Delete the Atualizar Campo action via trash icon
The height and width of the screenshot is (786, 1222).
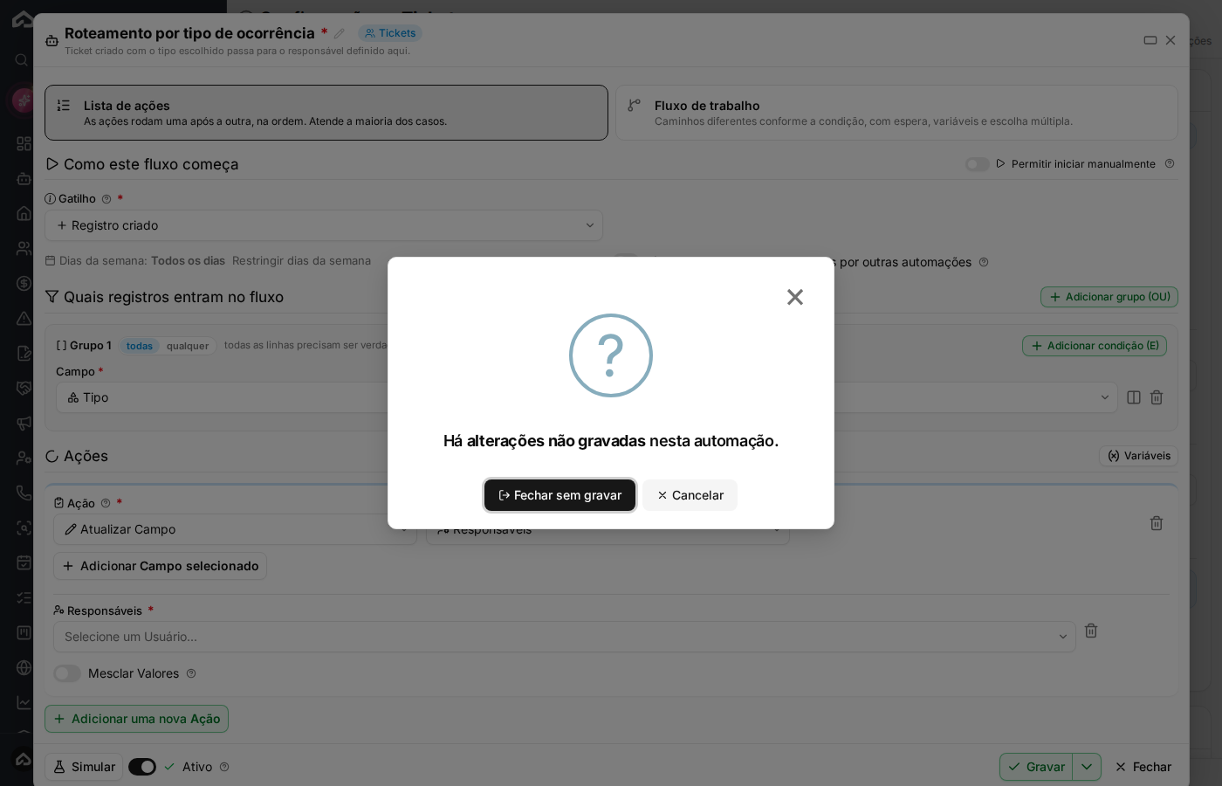tap(1157, 523)
